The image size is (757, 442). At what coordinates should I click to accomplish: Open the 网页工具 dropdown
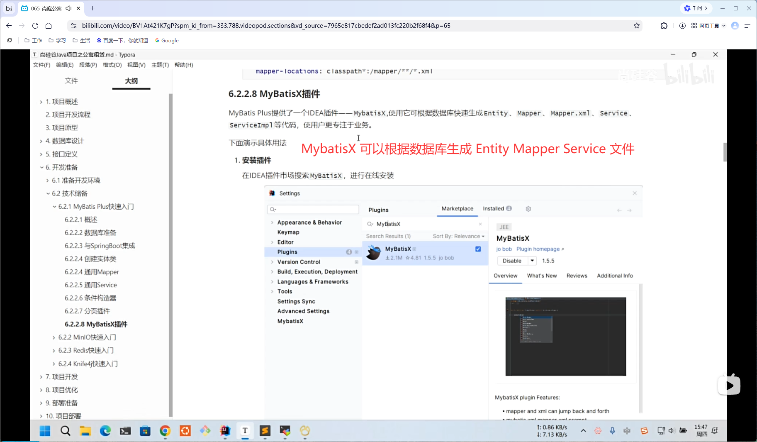coord(708,26)
